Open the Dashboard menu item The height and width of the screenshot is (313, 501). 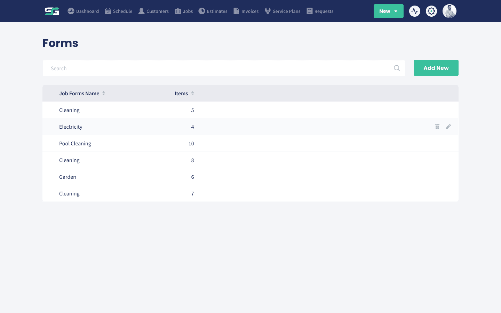[x=83, y=11]
